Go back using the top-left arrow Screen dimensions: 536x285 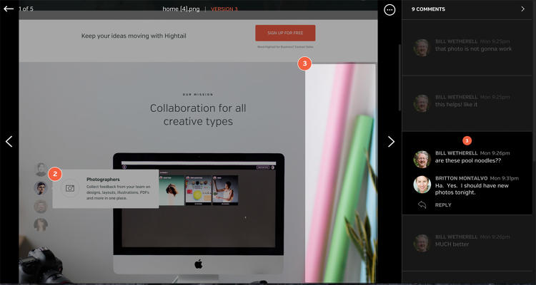[x=8, y=9]
